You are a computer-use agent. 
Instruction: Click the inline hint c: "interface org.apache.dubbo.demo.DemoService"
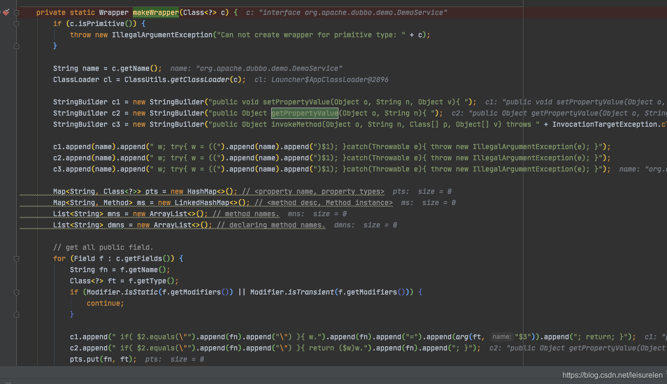point(347,13)
